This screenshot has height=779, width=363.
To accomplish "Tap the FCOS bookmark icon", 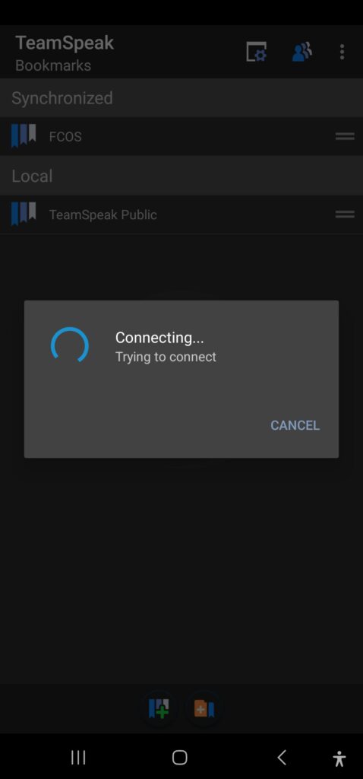I will tap(24, 135).
